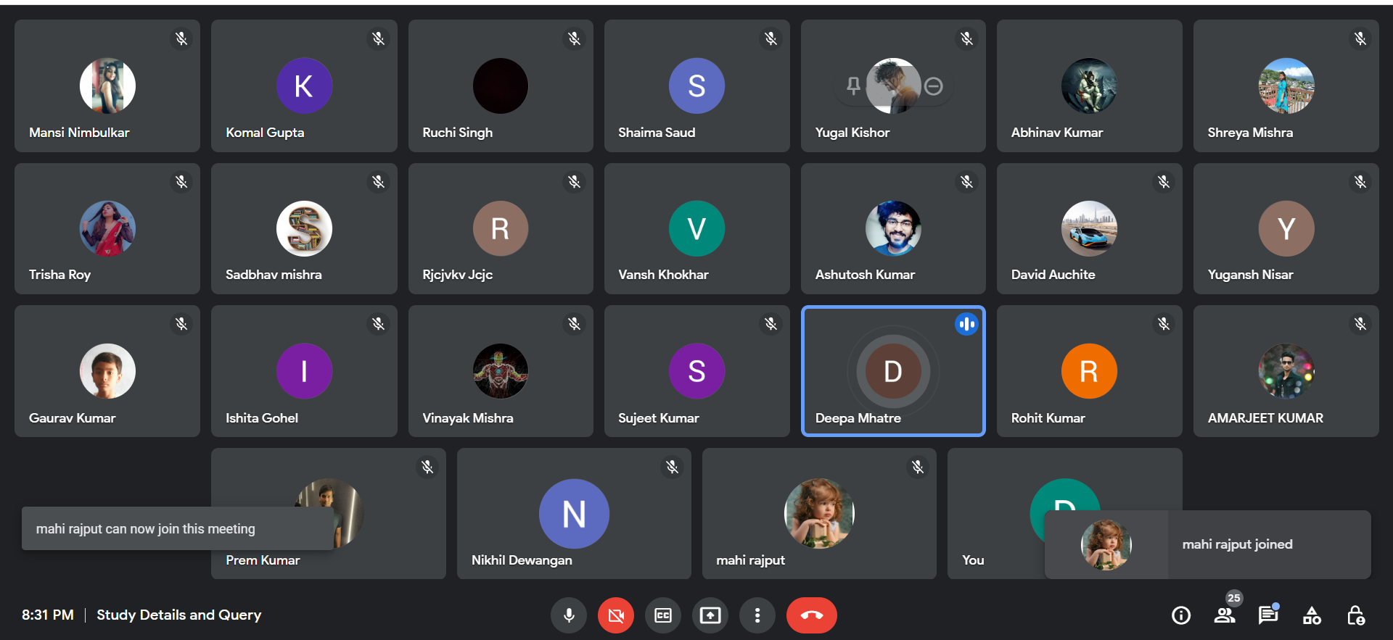Viewport: 1393px width, 640px height.
Task: Select the Nikhil Dewangan participant tile
Action: click(x=574, y=513)
